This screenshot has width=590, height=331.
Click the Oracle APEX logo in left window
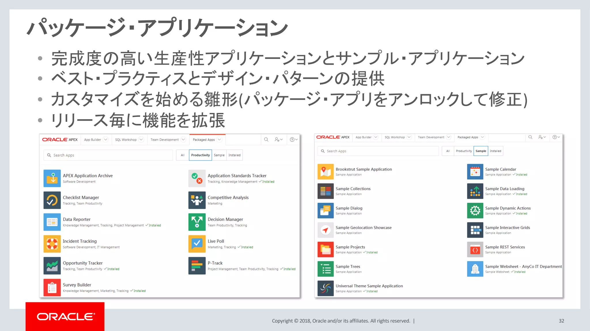(x=60, y=140)
